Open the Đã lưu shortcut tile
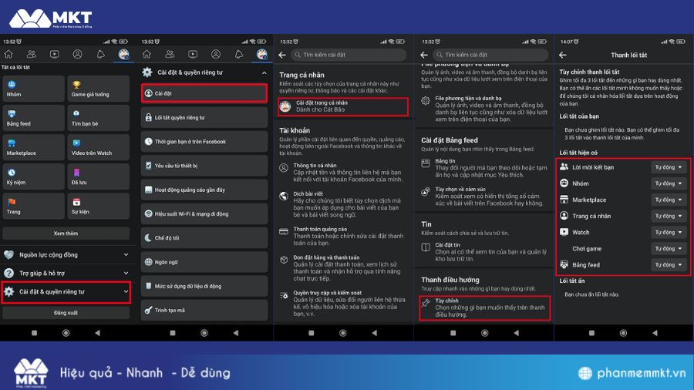The width and height of the screenshot is (694, 390). pos(98,177)
